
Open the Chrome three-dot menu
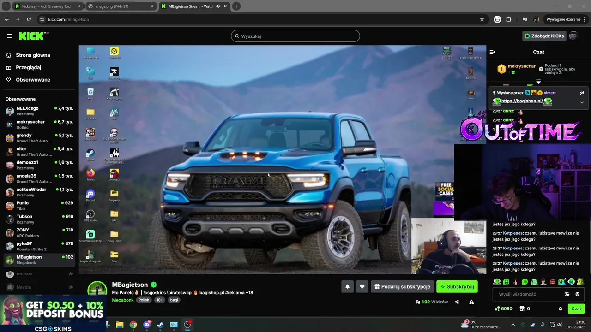(585, 19)
